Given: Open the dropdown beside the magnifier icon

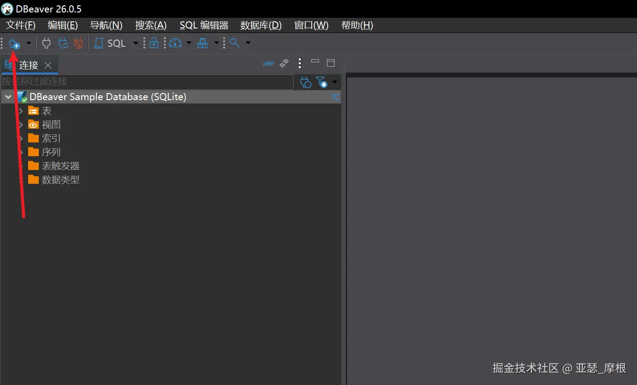Looking at the screenshot, I should click(x=248, y=43).
